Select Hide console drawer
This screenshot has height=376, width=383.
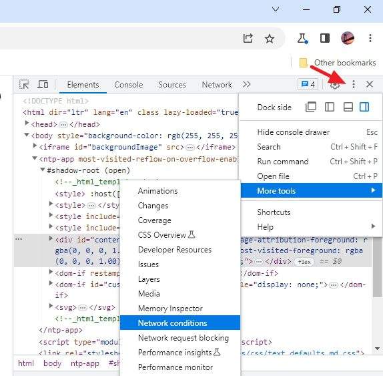coord(311,132)
